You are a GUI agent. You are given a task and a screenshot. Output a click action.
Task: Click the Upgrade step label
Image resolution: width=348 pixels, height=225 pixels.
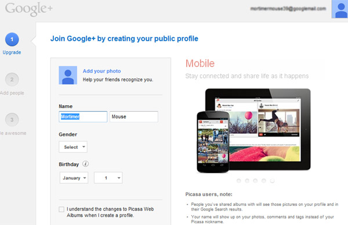pos(12,52)
